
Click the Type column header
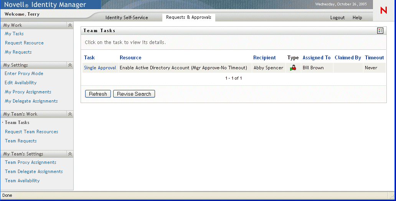pyautogui.click(x=293, y=58)
